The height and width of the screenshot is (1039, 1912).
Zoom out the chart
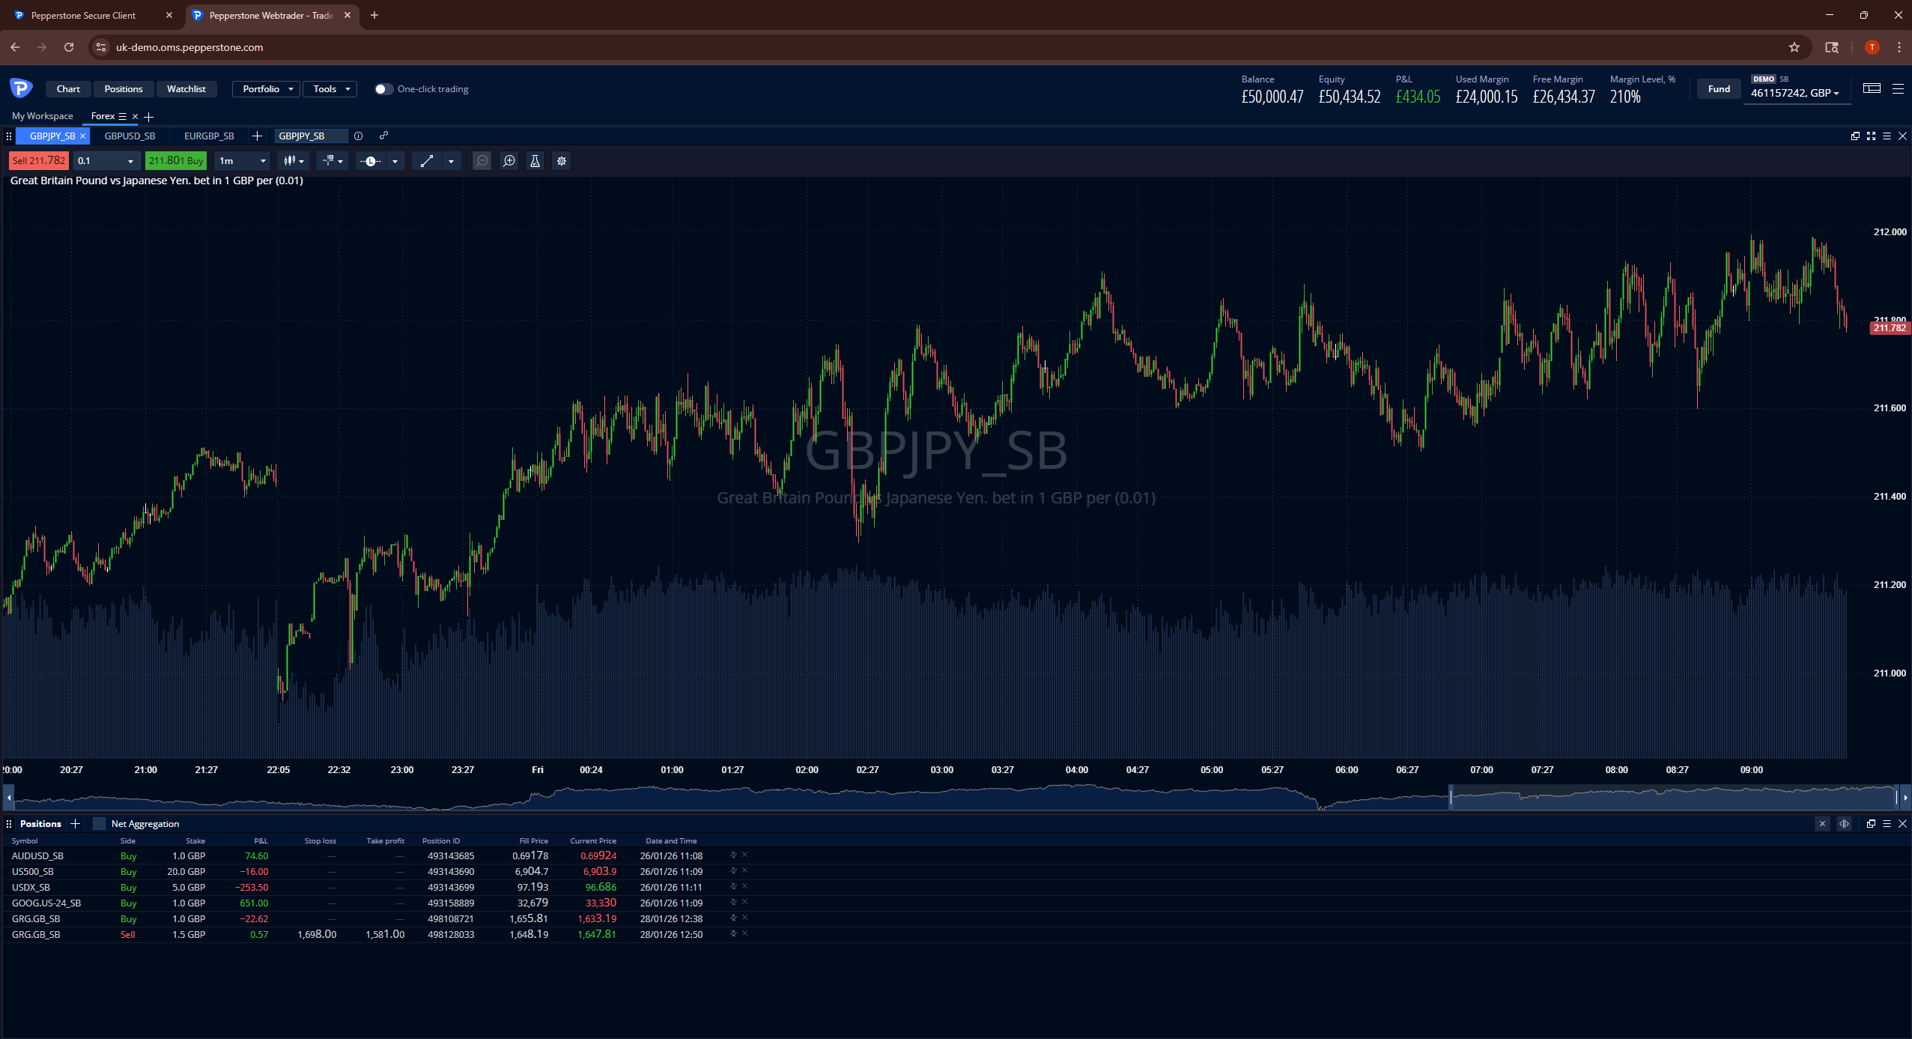point(482,161)
